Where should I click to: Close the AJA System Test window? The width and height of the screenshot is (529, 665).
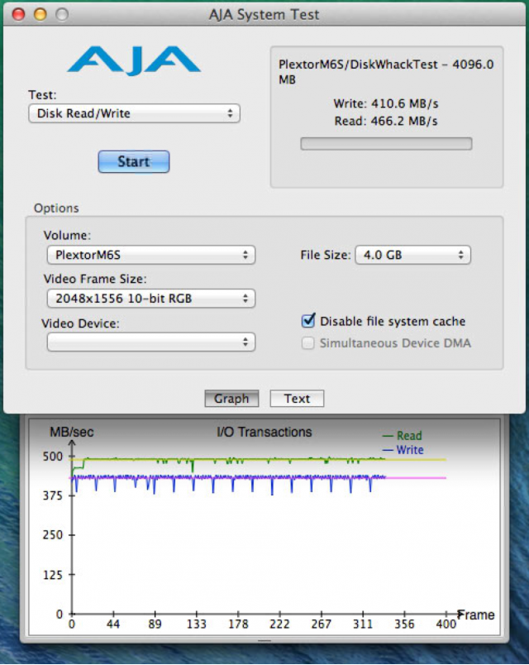[x=19, y=14]
